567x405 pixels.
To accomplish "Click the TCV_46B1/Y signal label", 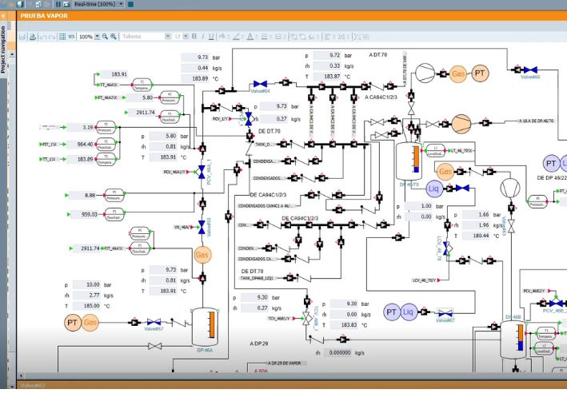I will pos(279,318).
